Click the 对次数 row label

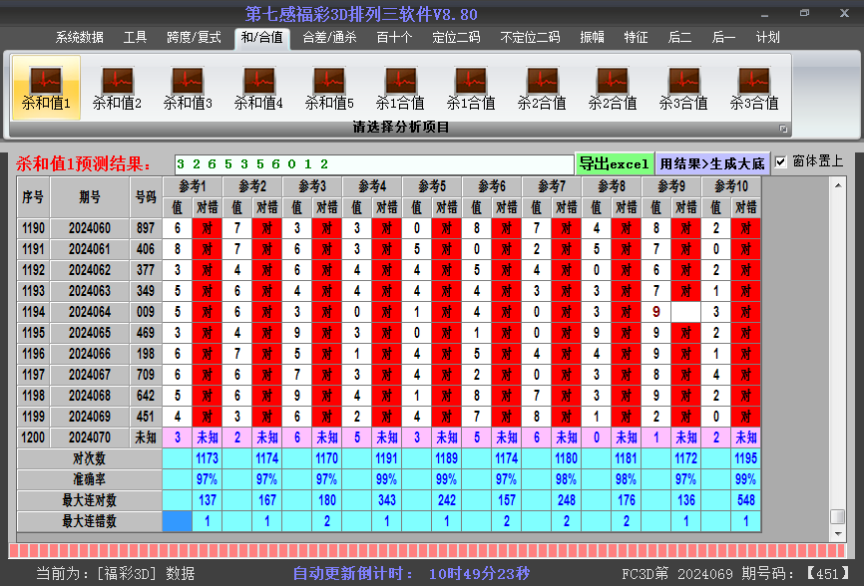click(89, 458)
